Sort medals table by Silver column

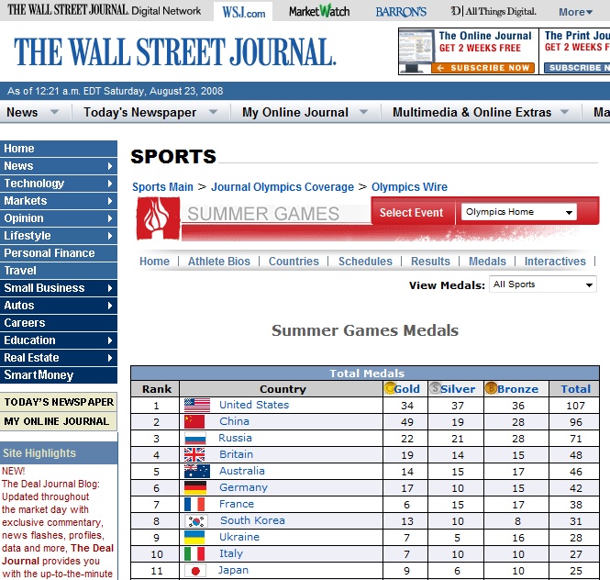458,389
